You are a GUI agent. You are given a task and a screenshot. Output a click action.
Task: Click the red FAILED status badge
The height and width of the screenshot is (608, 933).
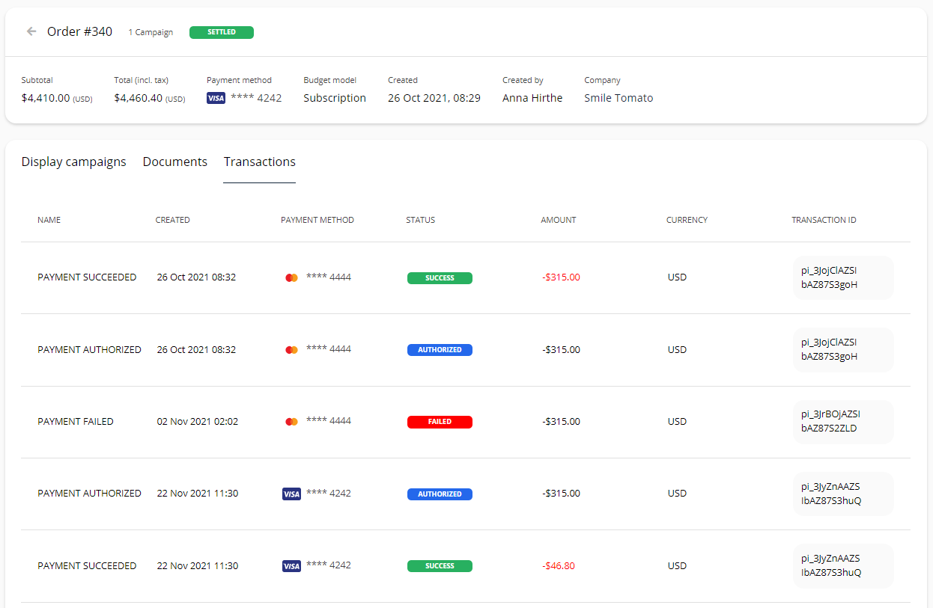point(440,422)
